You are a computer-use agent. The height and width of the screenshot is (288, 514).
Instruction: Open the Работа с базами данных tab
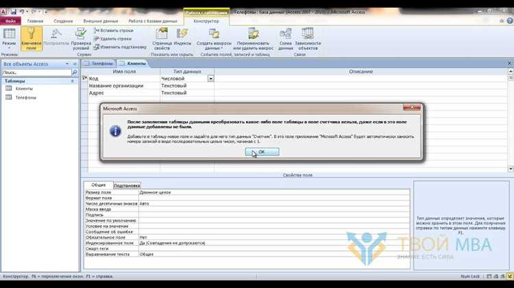point(153,21)
